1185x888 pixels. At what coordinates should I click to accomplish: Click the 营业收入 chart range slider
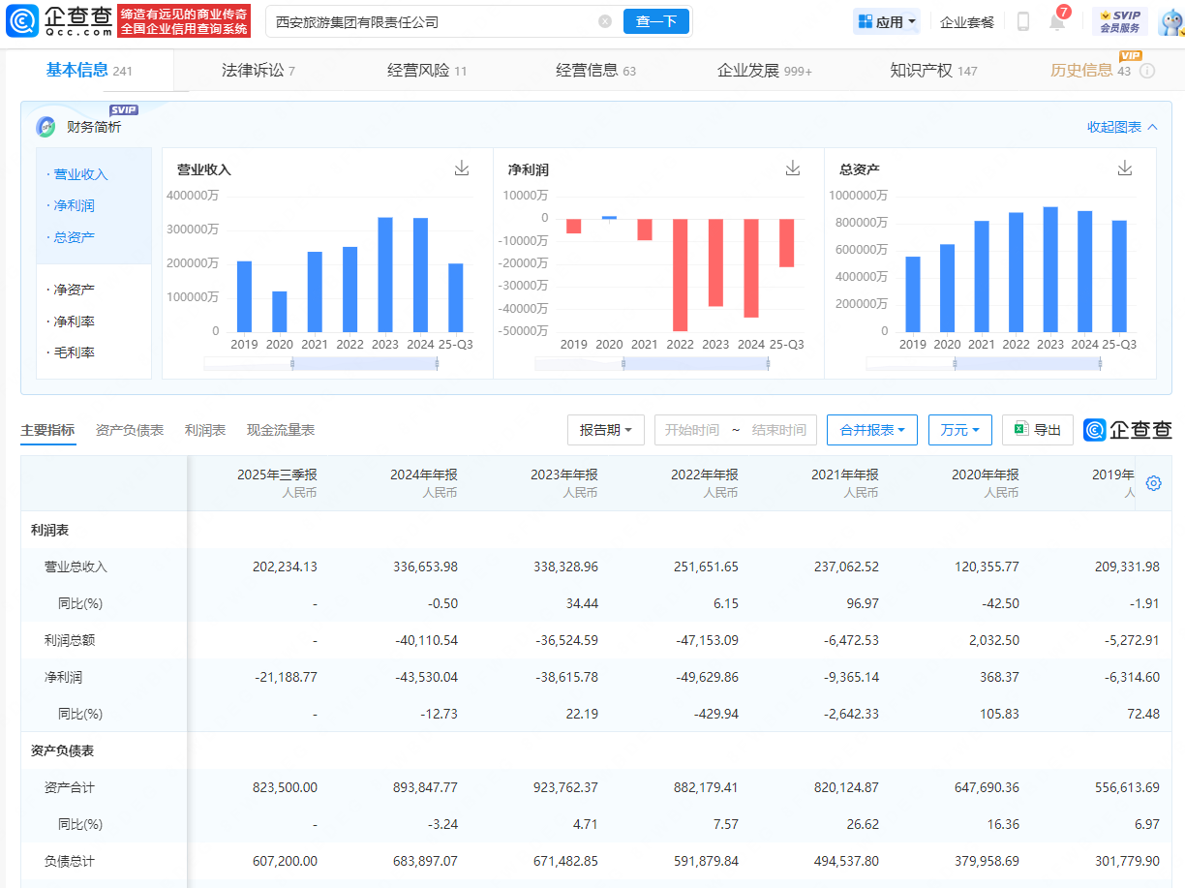[x=364, y=364]
